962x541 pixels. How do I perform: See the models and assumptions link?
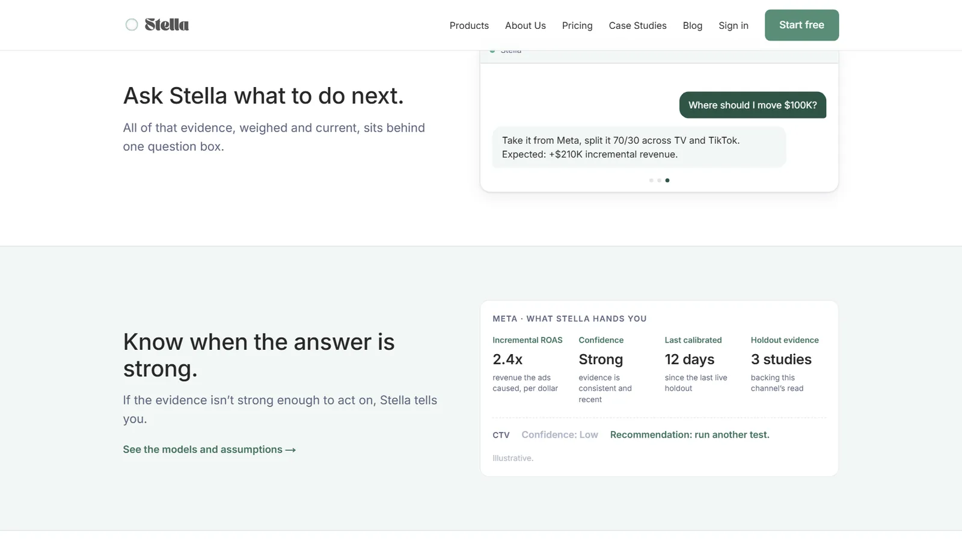(209, 450)
